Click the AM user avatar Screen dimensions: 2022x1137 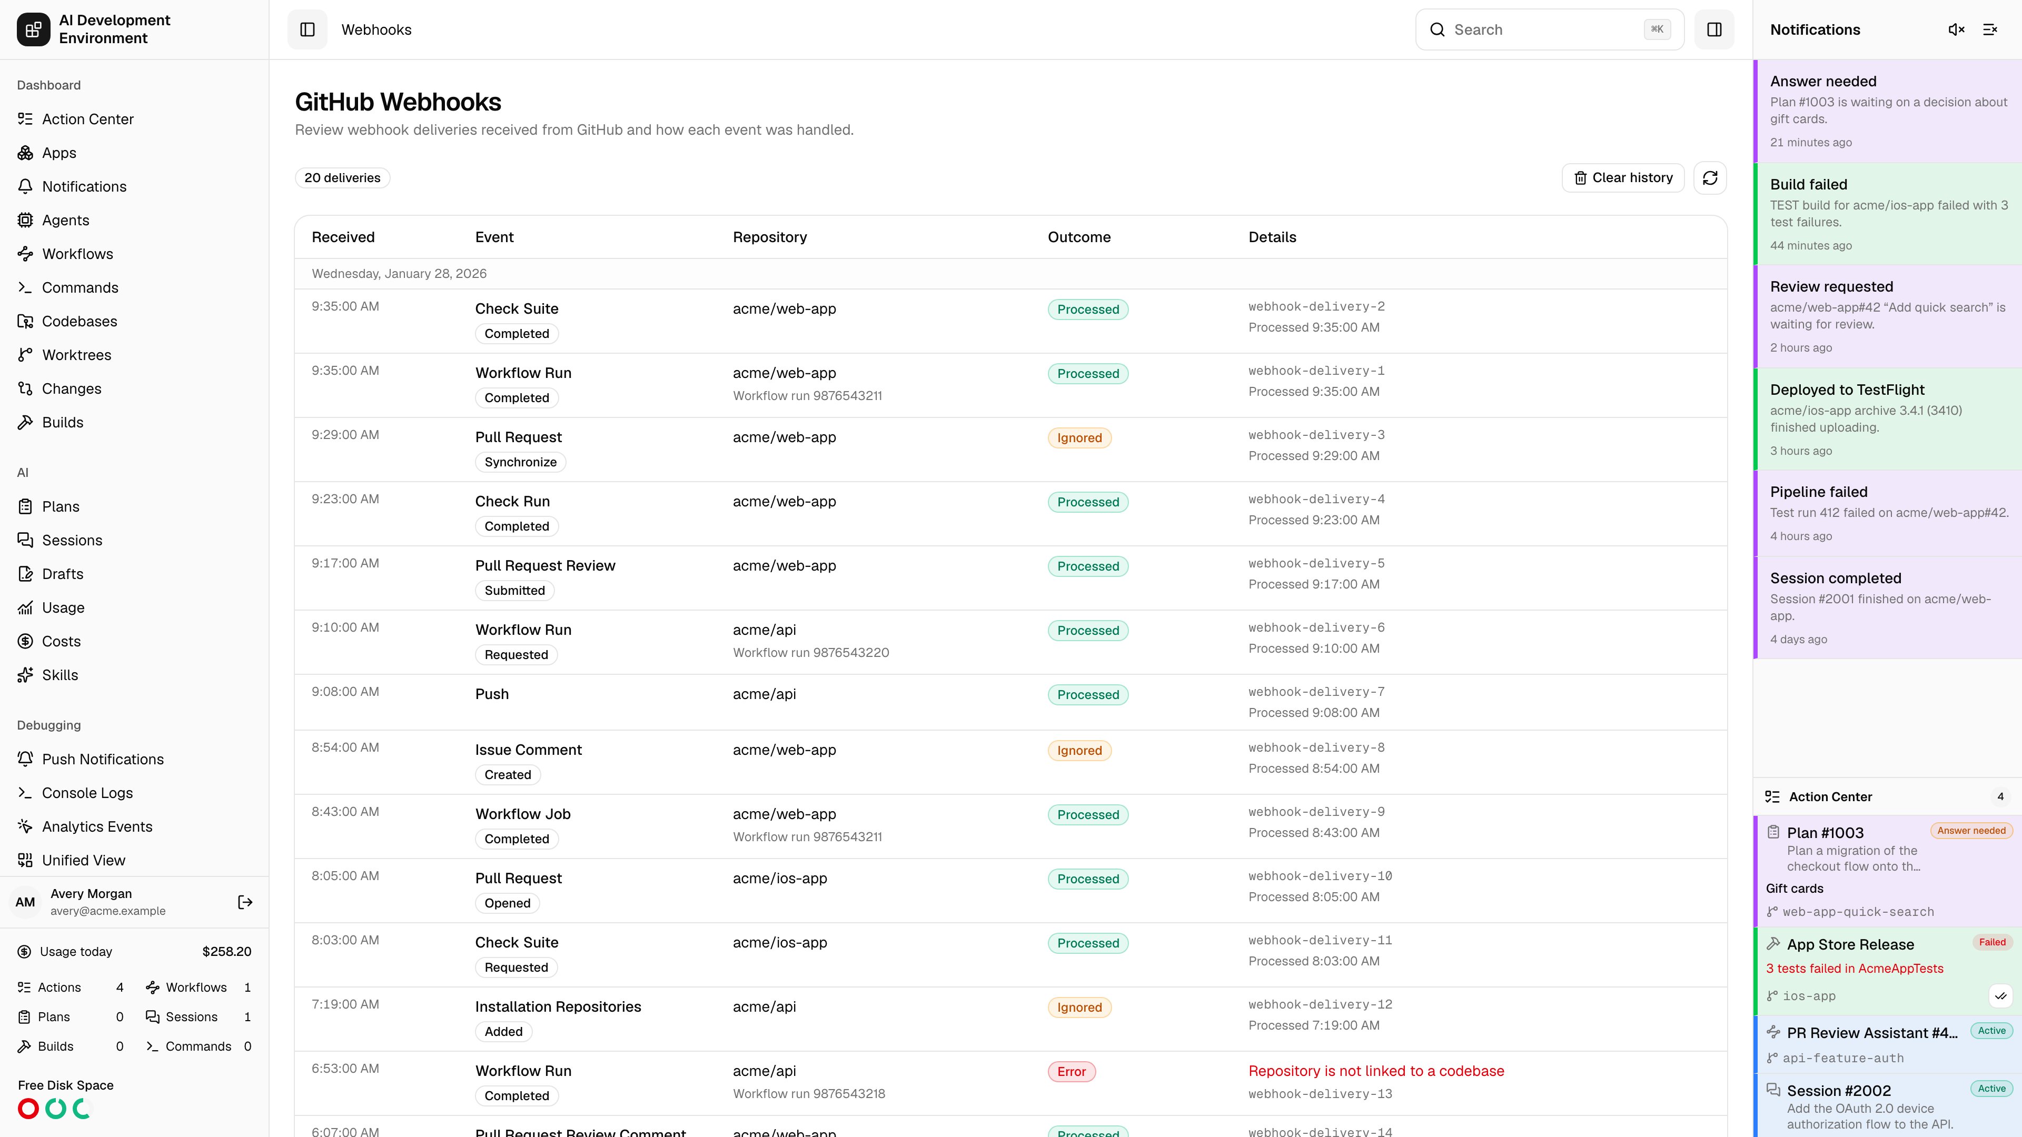coord(25,902)
